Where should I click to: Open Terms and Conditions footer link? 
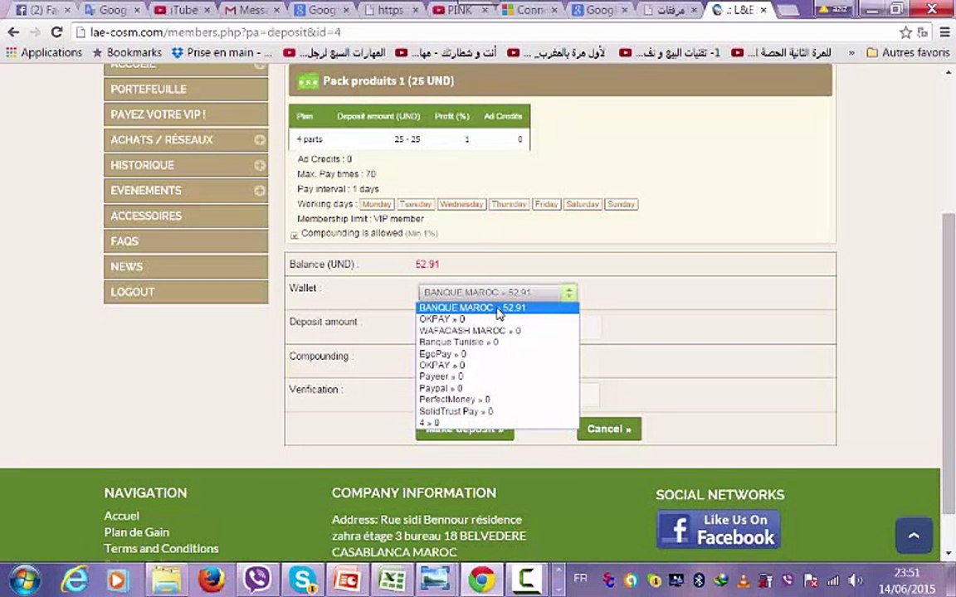point(162,549)
